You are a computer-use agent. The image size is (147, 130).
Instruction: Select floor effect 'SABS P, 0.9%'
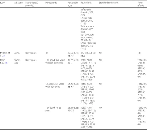(141, 64)
